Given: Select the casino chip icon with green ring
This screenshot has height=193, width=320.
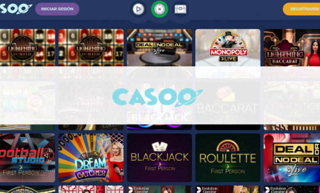Looking at the screenshot, I should (160, 9).
